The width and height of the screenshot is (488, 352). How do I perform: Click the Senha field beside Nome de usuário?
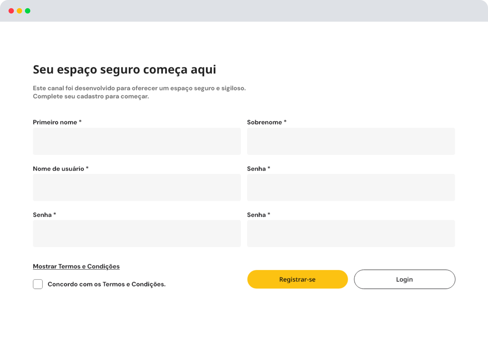point(351,187)
